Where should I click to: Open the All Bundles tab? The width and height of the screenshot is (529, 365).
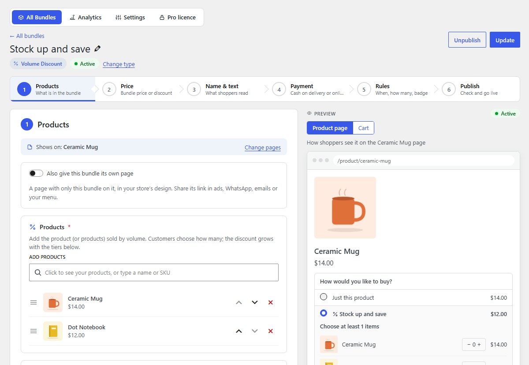click(x=37, y=17)
